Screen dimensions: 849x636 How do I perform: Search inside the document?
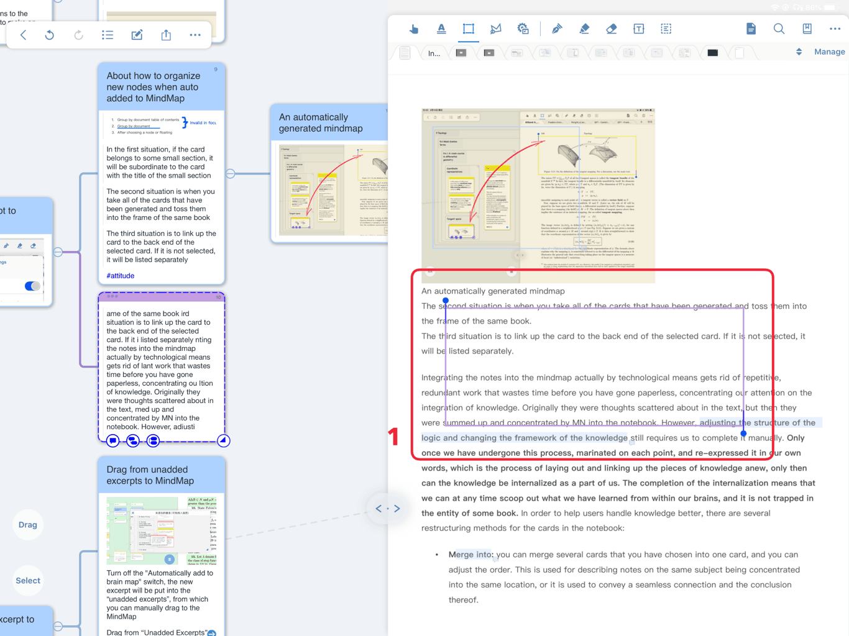coord(779,29)
